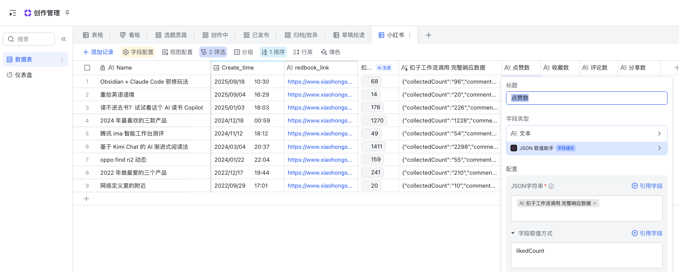Open the 2 筛选 filter toggle
Screen dimensions: 679x272
(x=213, y=52)
